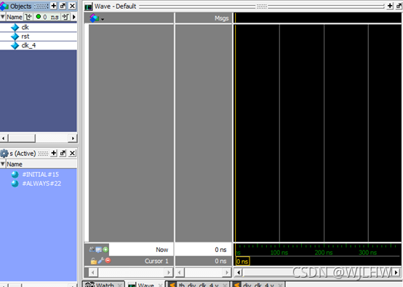This screenshot has height=287, width=403.
Task: Click the next transition time icon in Objects
Action: point(65,17)
